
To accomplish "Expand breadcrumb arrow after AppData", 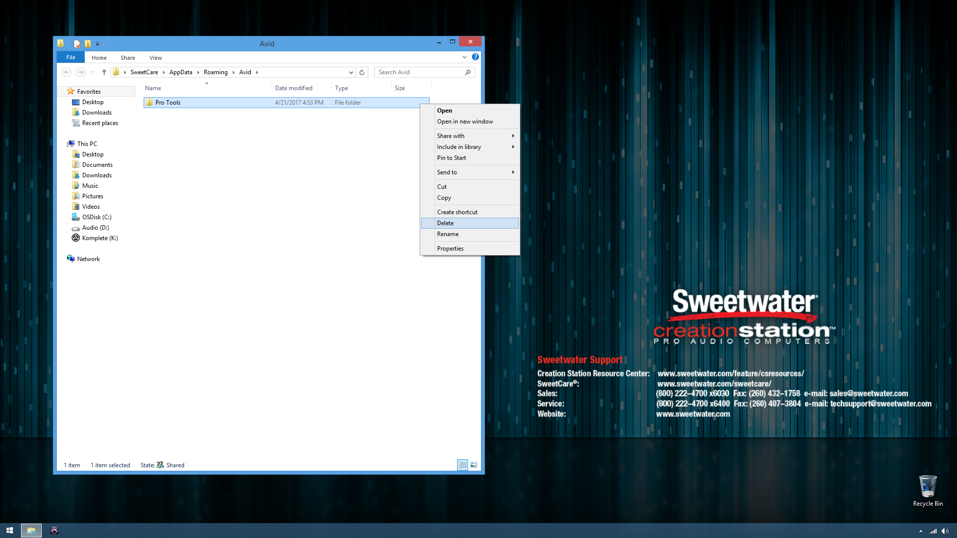I will coord(198,72).
